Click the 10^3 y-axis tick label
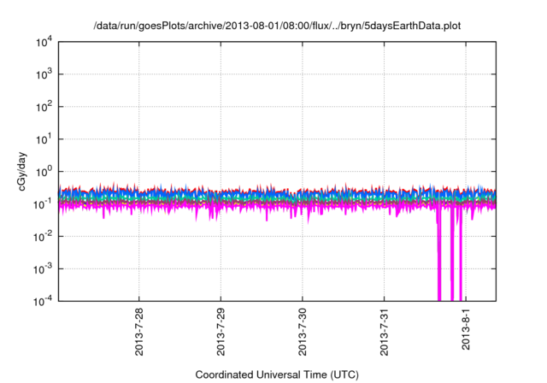The image size is (547, 383). (44, 74)
